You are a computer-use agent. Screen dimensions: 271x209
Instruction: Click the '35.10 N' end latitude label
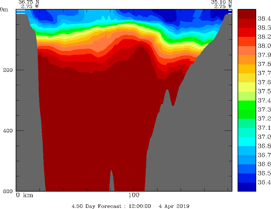[x=222, y=2]
